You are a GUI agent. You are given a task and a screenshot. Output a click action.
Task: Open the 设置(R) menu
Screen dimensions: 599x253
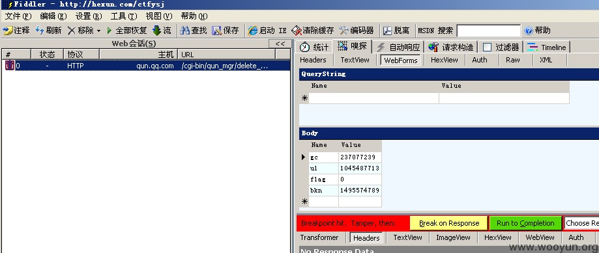click(x=89, y=16)
